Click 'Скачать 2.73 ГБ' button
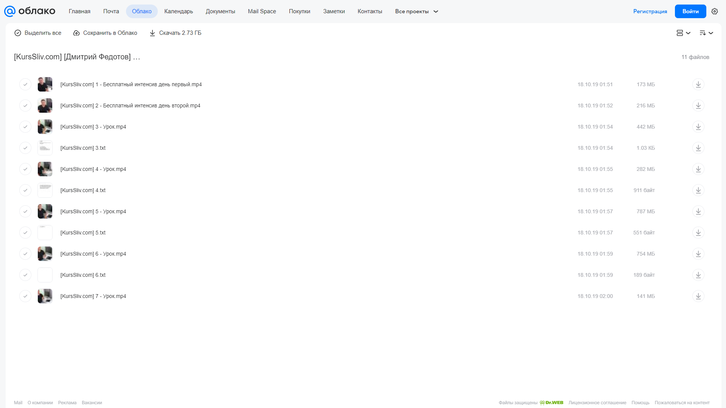This screenshot has height=408, width=726. [x=175, y=33]
